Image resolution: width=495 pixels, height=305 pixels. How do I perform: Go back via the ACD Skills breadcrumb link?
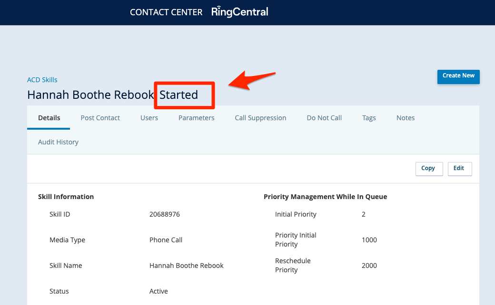coord(42,80)
